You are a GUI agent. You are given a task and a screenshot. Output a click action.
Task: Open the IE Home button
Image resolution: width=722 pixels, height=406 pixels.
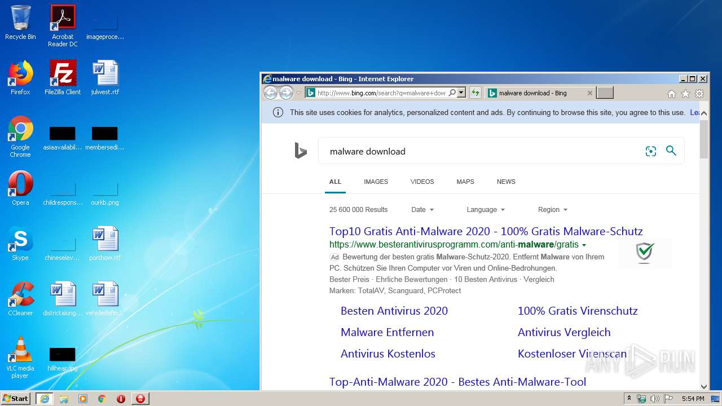[671, 94]
